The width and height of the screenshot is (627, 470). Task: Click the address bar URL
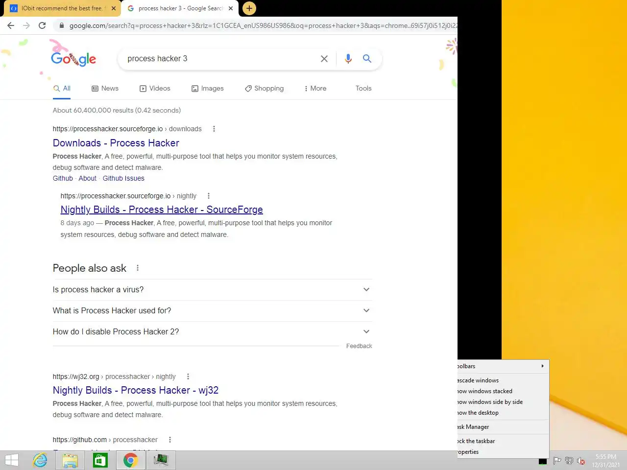click(x=263, y=25)
